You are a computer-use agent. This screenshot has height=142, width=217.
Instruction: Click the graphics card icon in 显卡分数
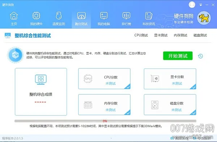coord(155,79)
